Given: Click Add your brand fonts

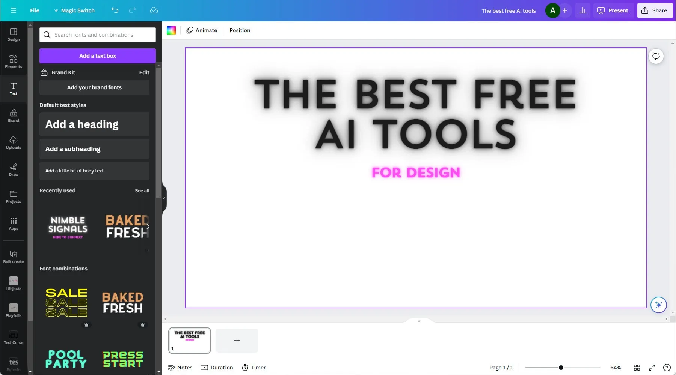Looking at the screenshot, I should (x=94, y=87).
